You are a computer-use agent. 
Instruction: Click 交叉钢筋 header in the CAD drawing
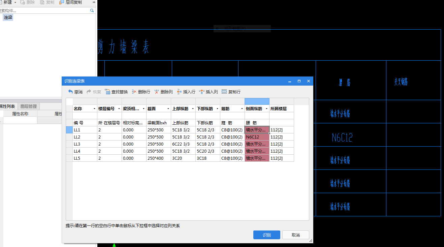tap(401, 82)
